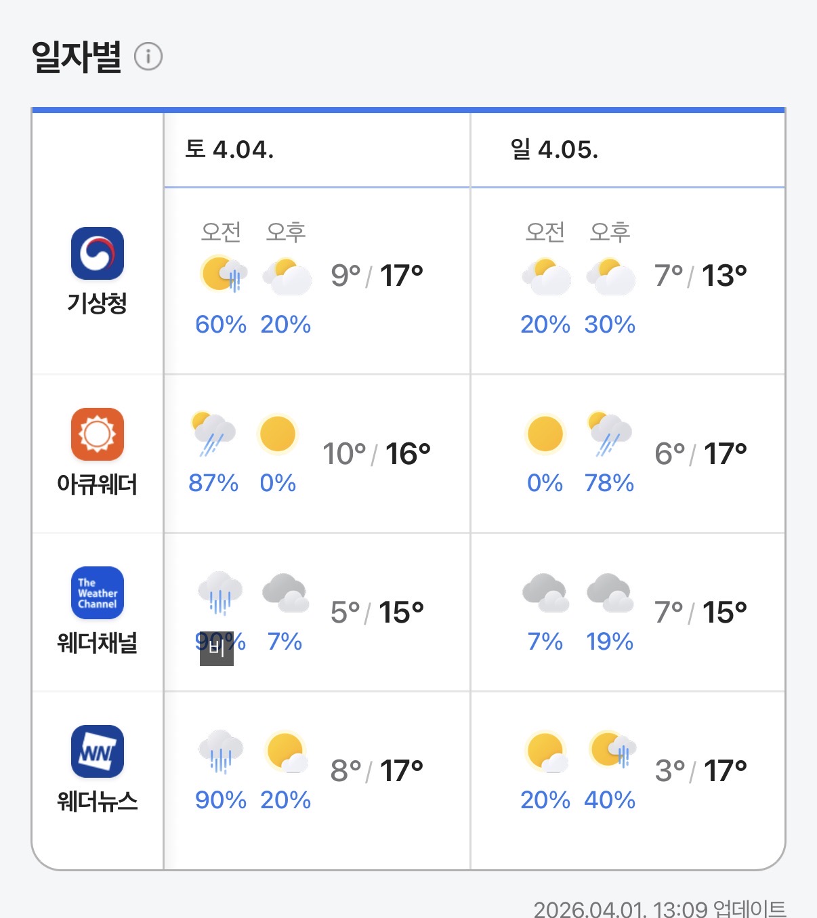Screen dimensions: 817x918
Task: Click 웨더뉴스 Sunday 3°/17° temperature
Action: tap(700, 771)
